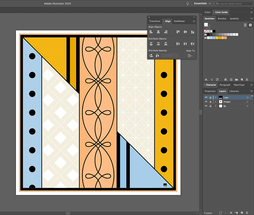This screenshot has height=215, width=254.
Task: Open the Swatch Libraries menu icon
Action: point(206,80)
